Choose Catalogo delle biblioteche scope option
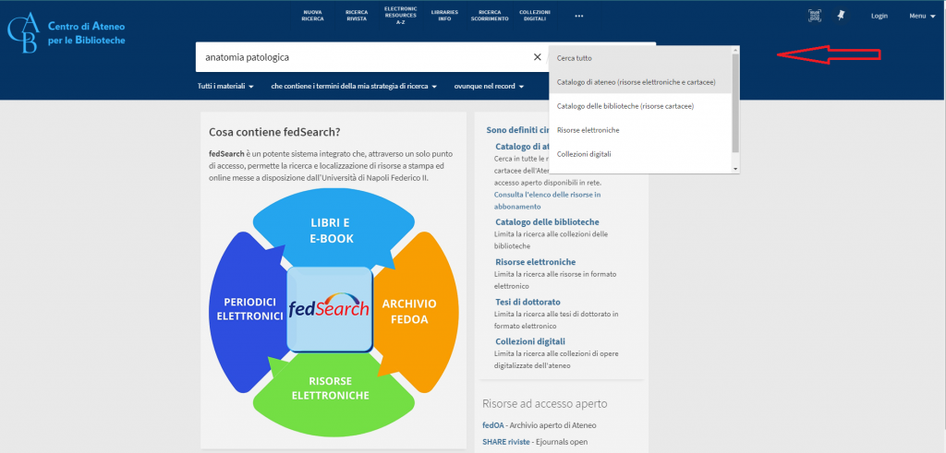946x453 pixels. click(625, 106)
